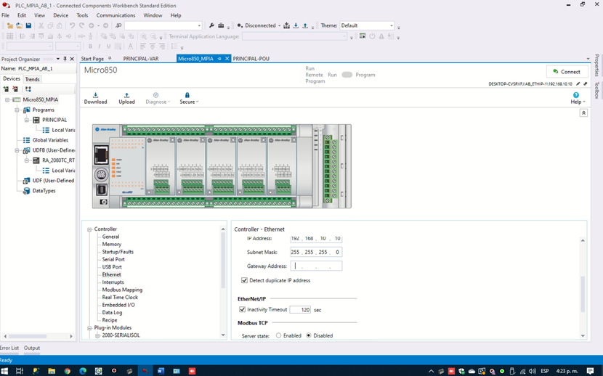Open the Disconnected status dropdown arrow

279,25
